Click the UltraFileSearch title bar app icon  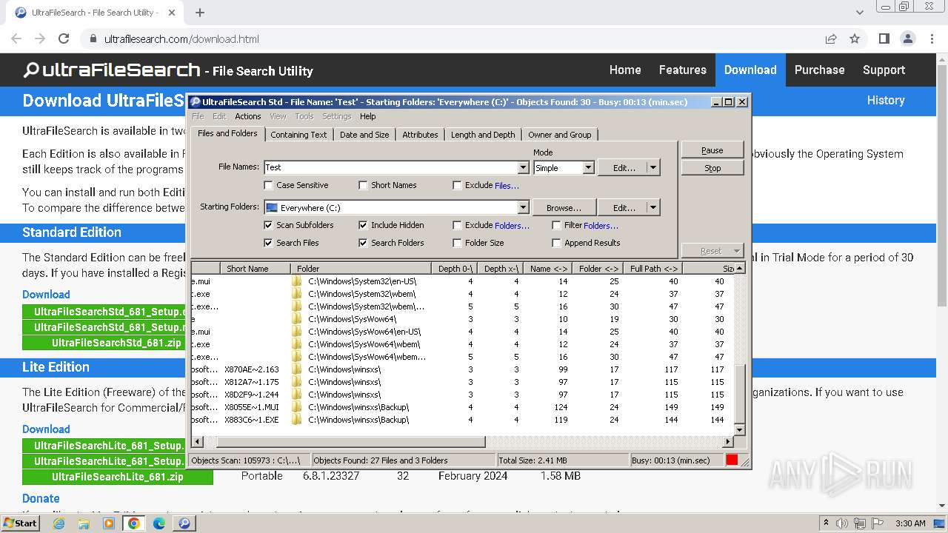[196, 102]
